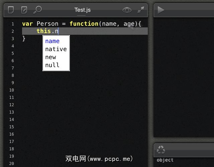
Task: Open search with the magnifier icon
Action: coord(37,10)
